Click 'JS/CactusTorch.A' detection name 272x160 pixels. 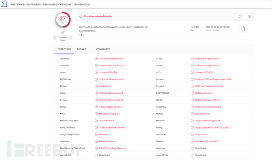pyautogui.click(x=203, y=93)
